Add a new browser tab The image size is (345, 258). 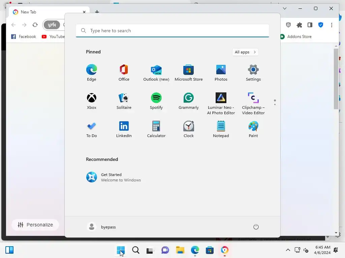[x=97, y=12]
